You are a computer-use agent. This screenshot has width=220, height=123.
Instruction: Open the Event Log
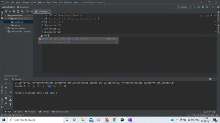coord(210,112)
